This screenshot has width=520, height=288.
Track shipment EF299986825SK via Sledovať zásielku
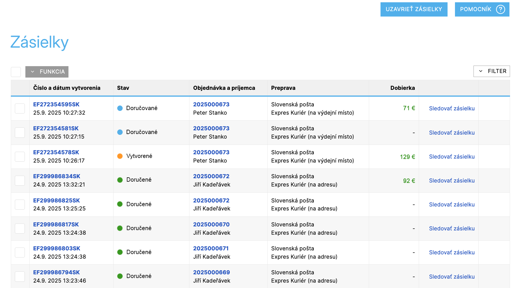coord(452,204)
